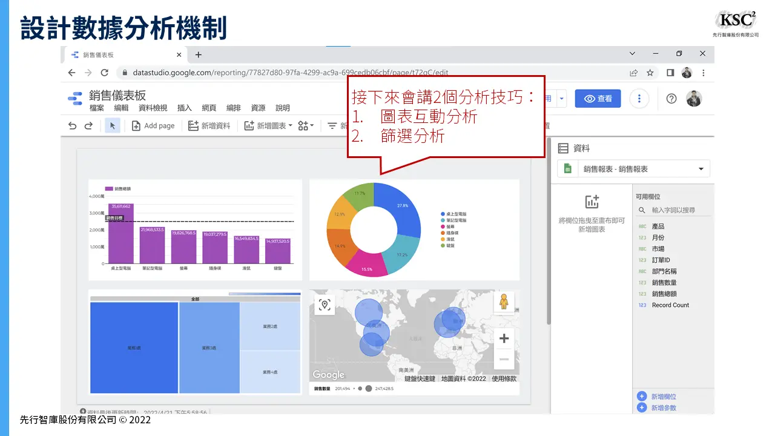Select the pointer selection tool

112,125
